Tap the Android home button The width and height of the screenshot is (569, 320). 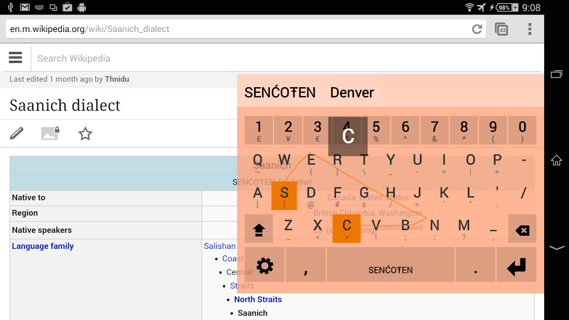pos(556,160)
